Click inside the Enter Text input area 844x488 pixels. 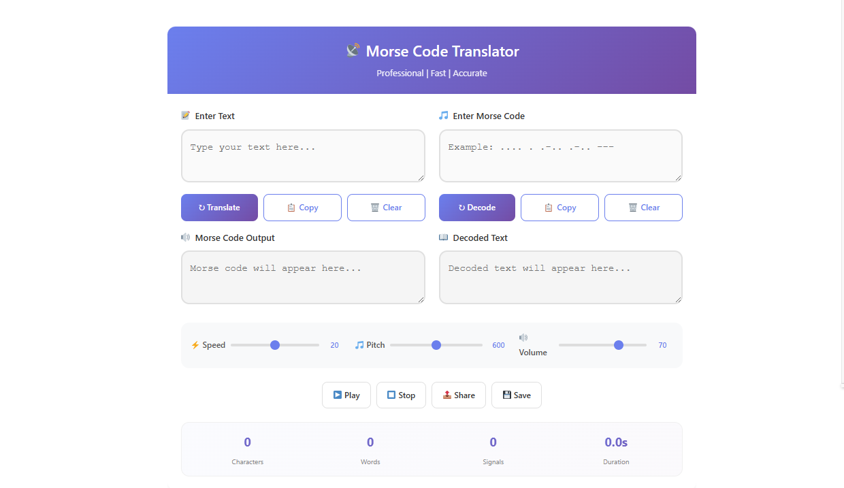(303, 155)
